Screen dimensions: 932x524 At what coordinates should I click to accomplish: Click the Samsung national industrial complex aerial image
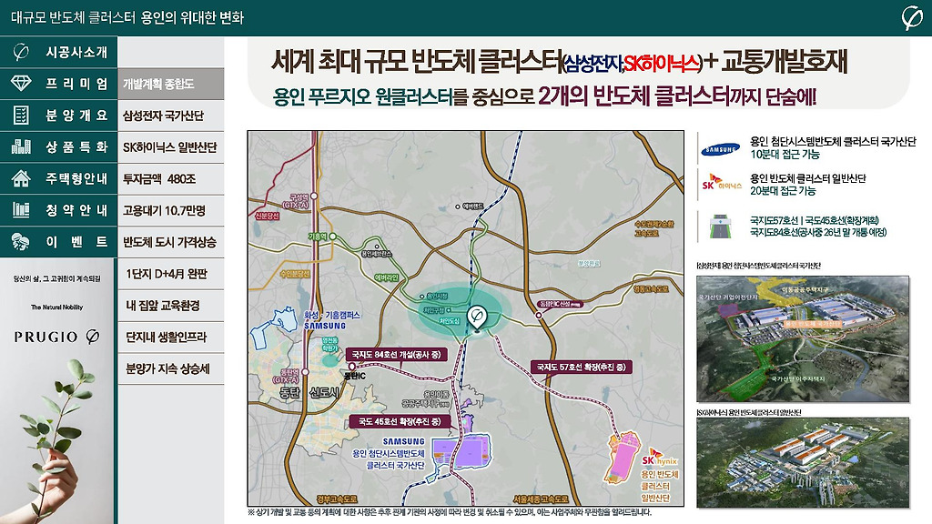[803, 338]
